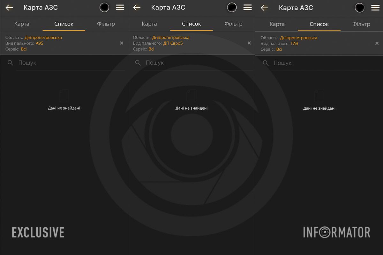Click Пошук search field in the ДП Євро5 screen

pos(198,63)
